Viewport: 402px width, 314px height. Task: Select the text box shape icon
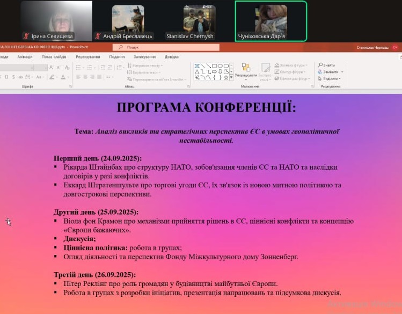click(197, 65)
